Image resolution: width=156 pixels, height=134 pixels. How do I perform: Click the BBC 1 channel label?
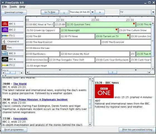click(x=12, y=24)
